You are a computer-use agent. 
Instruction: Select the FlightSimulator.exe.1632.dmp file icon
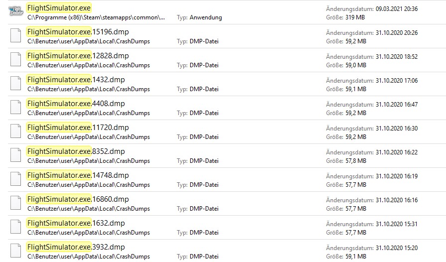15,227
